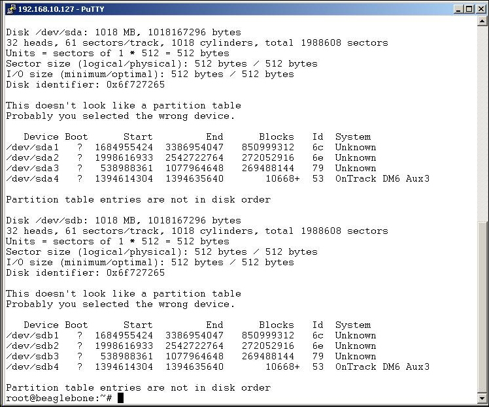Click the /dev/sdb3 device name
489x407 pixels.
coord(33,357)
